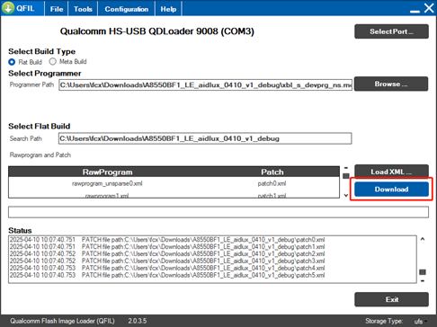This screenshot has height=327, width=437.
Task: Click the minus icon above rawprogram scrollbar
Action: (x=346, y=168)
